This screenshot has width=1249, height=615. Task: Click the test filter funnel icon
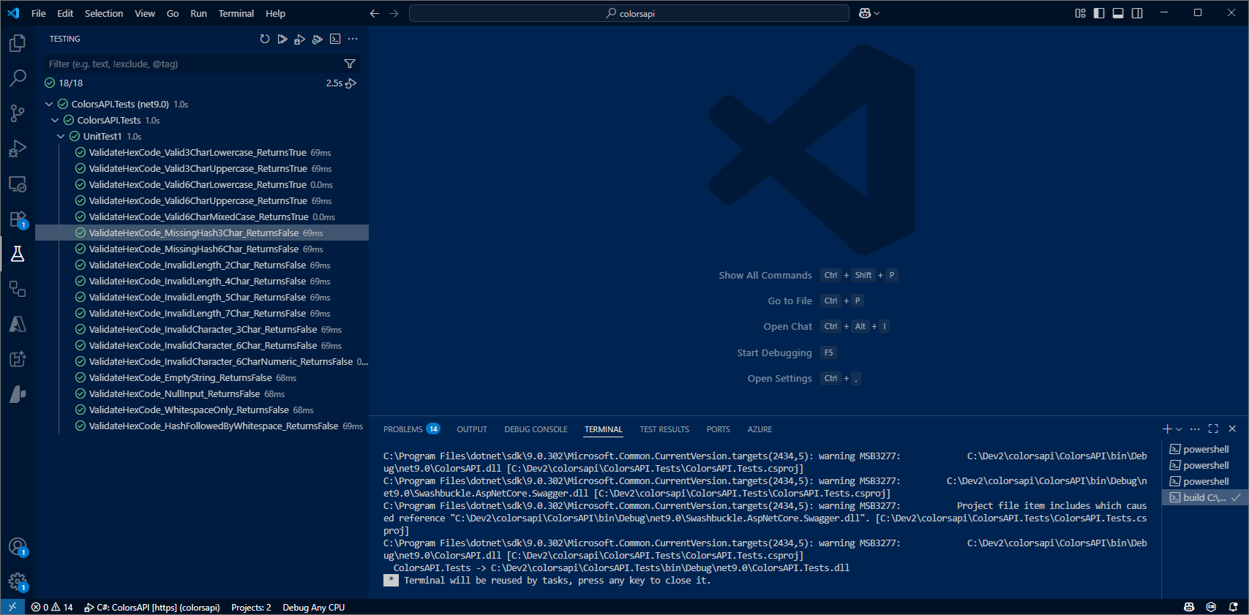pyautogui.click(x=350, y=64)
